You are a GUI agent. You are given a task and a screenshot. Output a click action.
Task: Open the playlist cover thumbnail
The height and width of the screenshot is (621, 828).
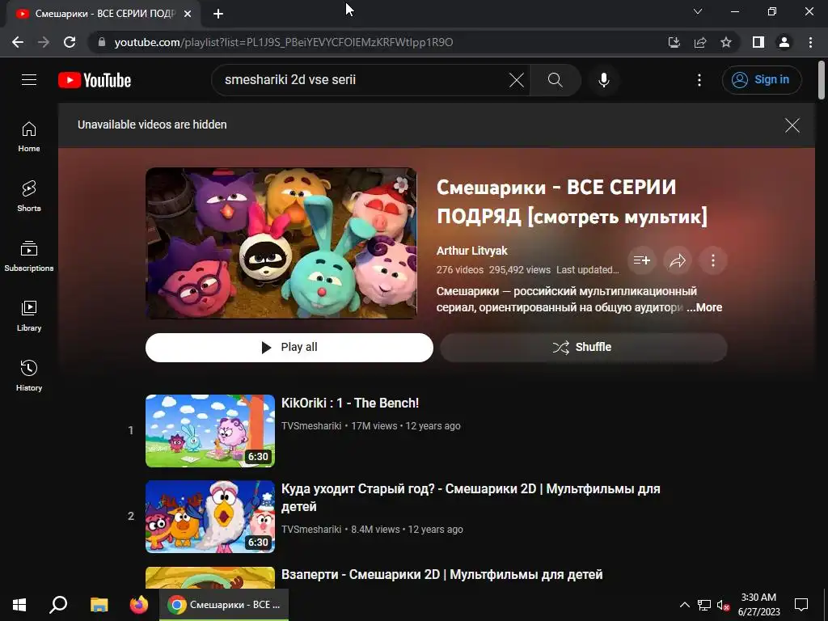(x=281, y=243)
